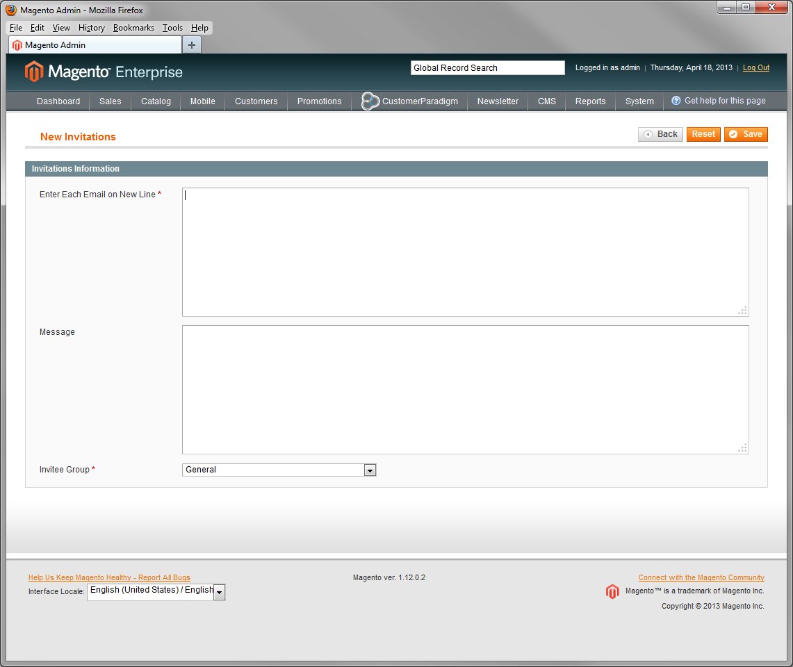Open the Reports navigation menu
The width and height of the screenshot is (793, 667).
click(590, 101)
